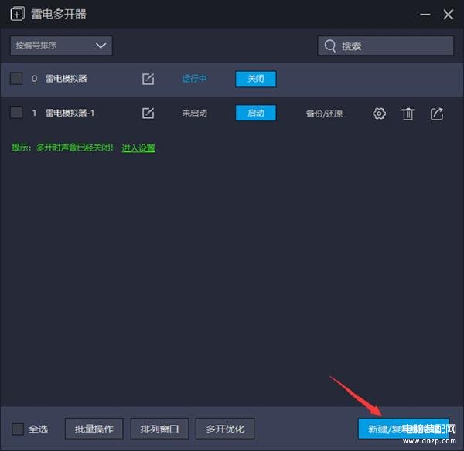
Task: Create desktop shortcut for 雷电模拟器-1
Action: pyautogui.click(x=437, y=114)
